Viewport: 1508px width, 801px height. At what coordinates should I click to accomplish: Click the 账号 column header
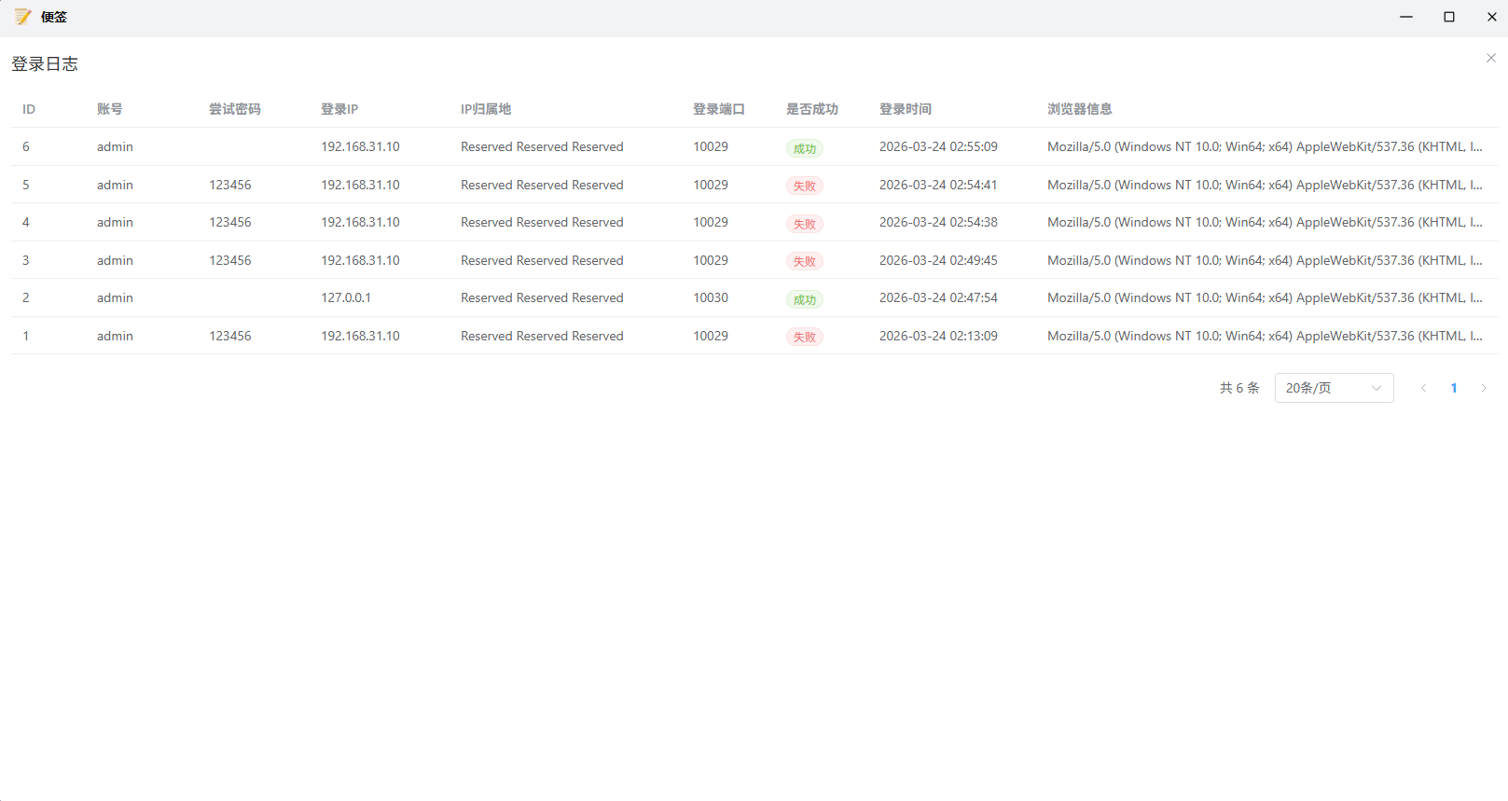pyautogui.click(x=110, y=109)
